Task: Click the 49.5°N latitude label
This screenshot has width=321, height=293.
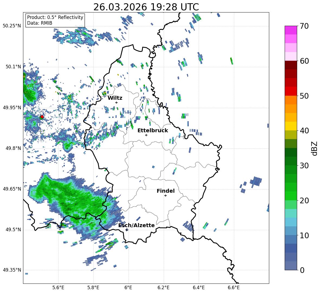Action: [13, 229]
